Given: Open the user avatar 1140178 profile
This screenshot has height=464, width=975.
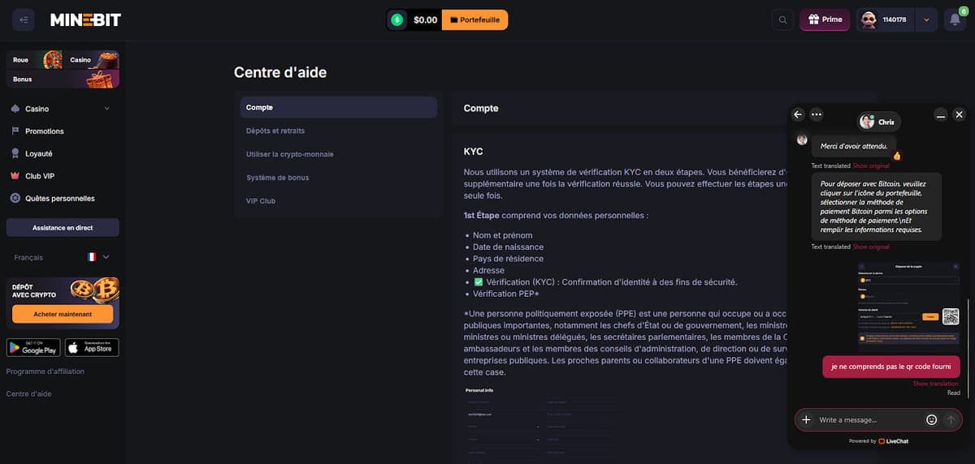Looking at the screenshot, I should tap(885, 19).
